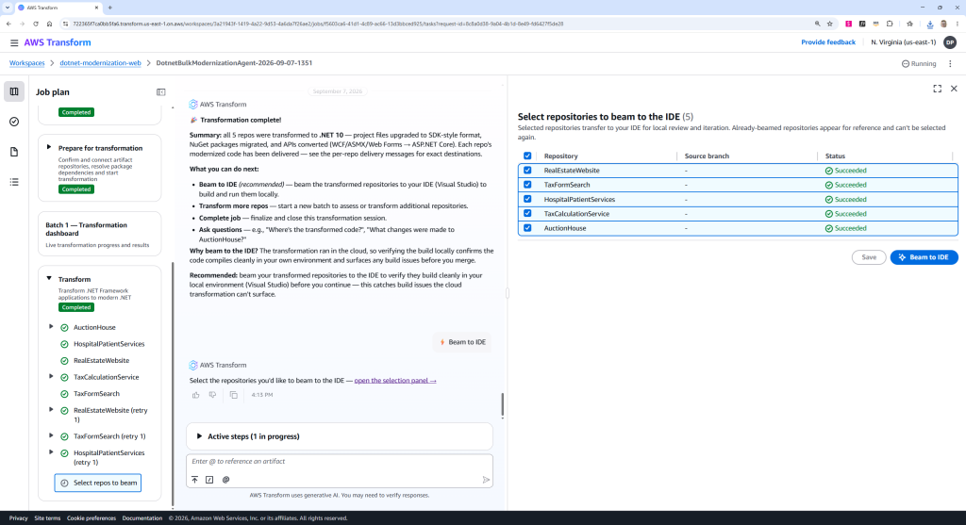Screen dimensions: 966x525
Task: Select the HospitalPatientServices job plan item
Action: (109, 344)
